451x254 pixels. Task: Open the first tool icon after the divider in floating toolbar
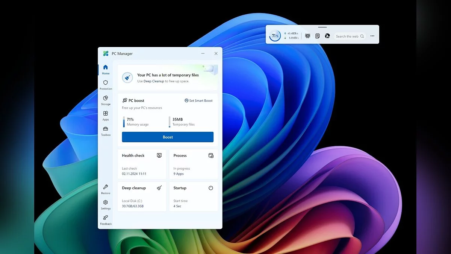tap(307, 36)
